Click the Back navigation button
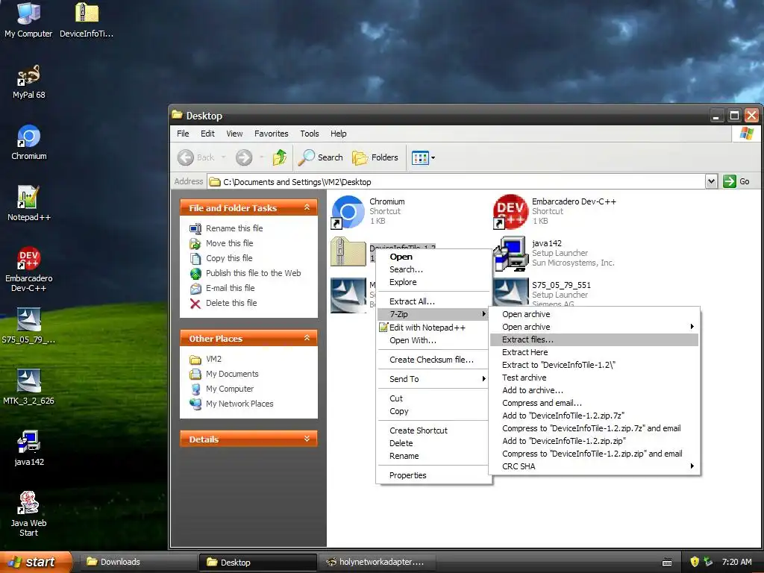764x573 pixels. [196, 157]
